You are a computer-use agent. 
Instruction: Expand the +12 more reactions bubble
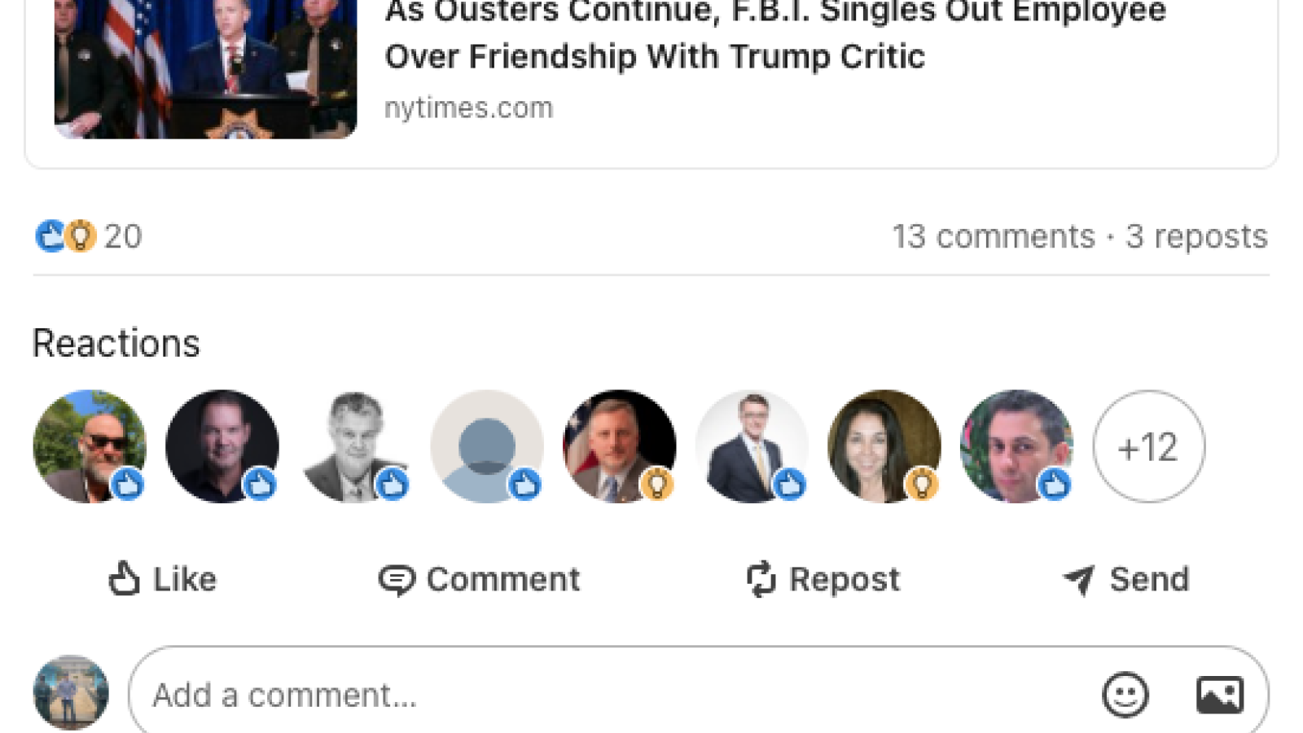coord(1148,446)
